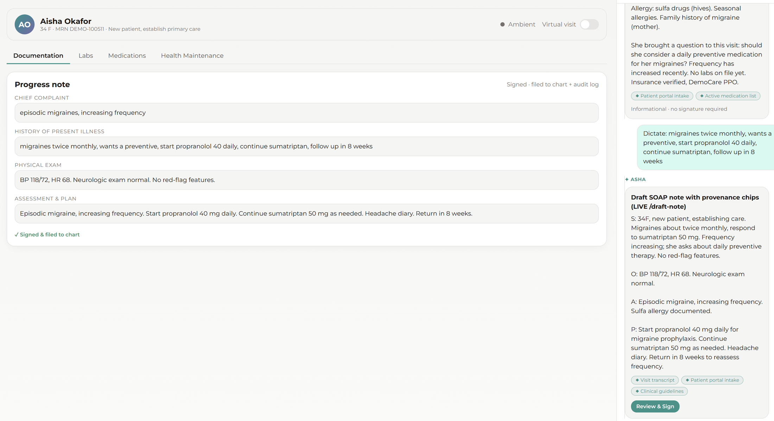Switch to the Documentation tab
774x421 pixels.
[38, 56]
